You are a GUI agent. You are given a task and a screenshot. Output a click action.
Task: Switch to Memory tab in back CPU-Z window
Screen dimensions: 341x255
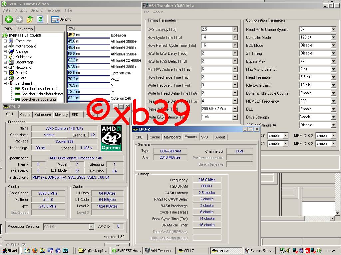pyautogui.click(x=61, y=115)
